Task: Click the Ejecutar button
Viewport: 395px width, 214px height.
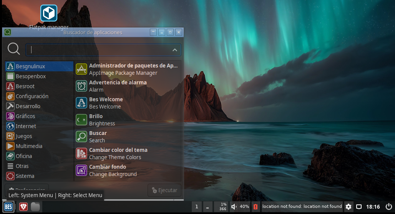Action: click(164, 190)
